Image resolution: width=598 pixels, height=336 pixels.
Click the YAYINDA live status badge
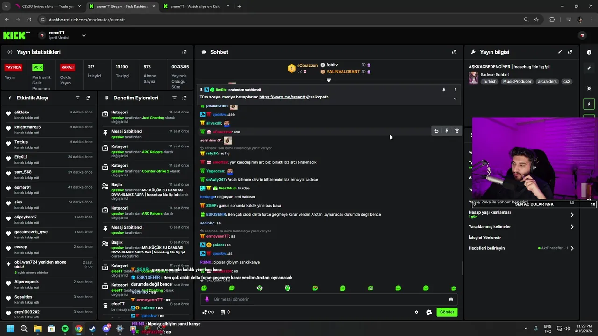click(x=14, y=67)
